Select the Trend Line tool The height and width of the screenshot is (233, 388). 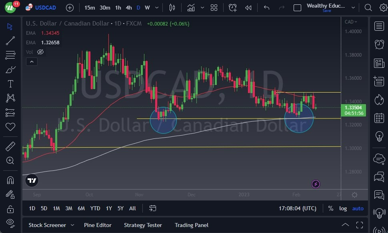(10, 41)
